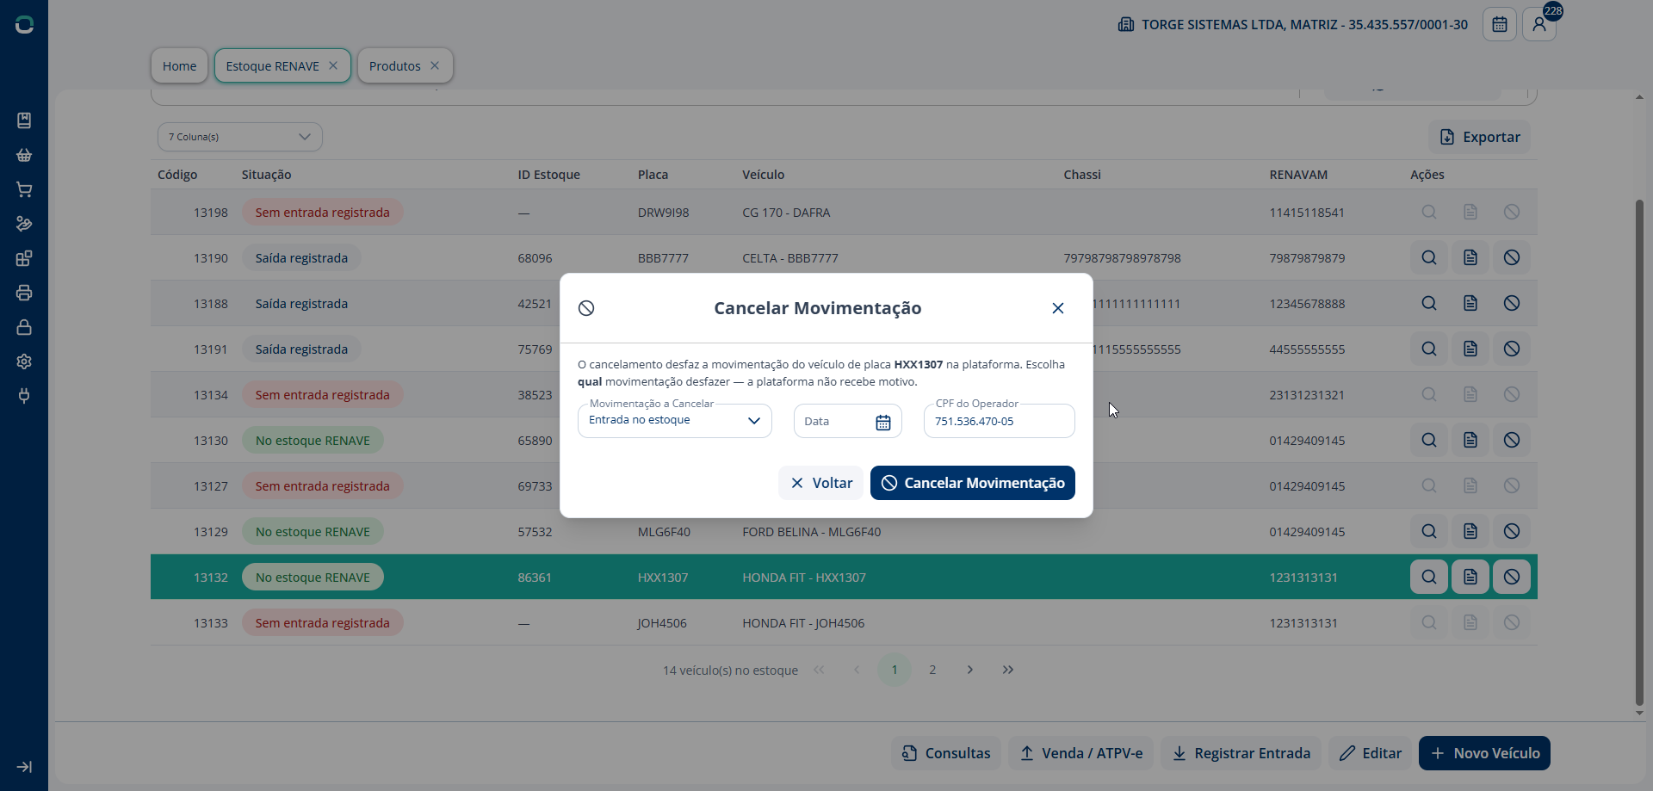Click the cancel icon in the 13191 row
This screenshot has width=1653, height=791.
pyautogui.click(x=1512, y=349)
